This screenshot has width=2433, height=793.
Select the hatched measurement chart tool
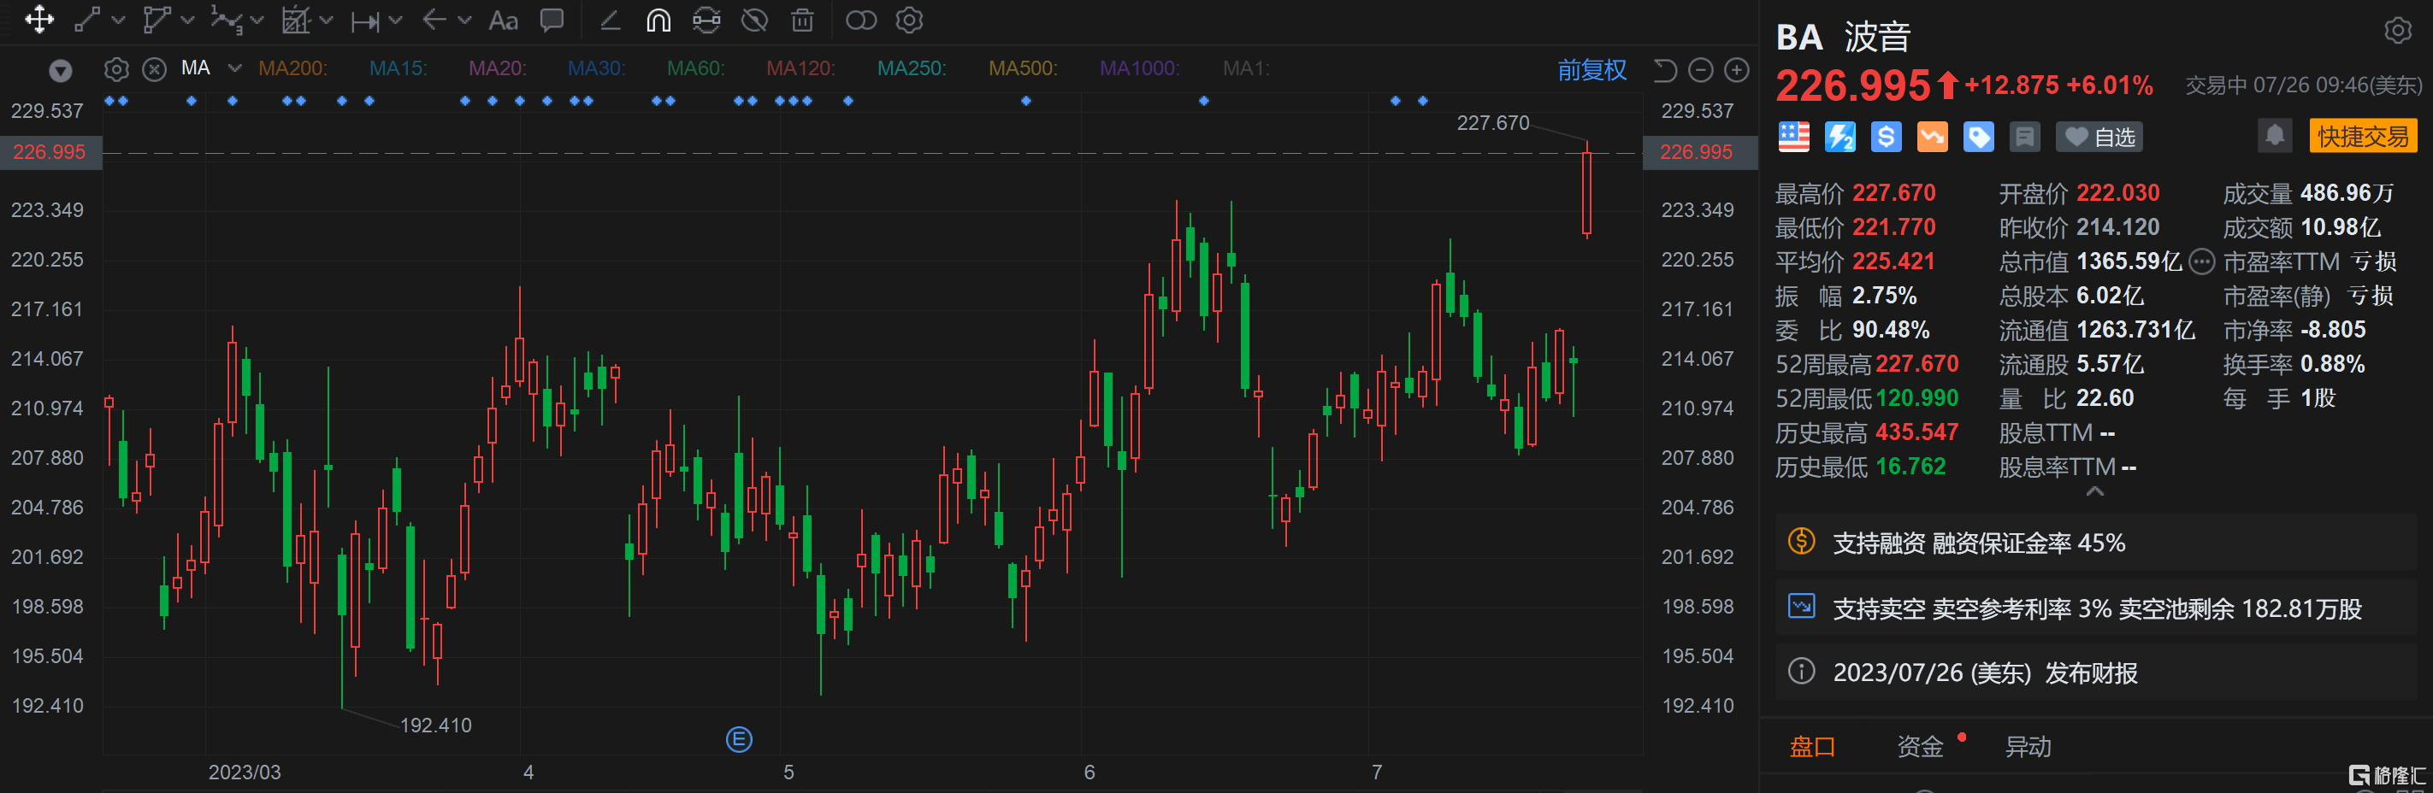[x=297, y=20]
